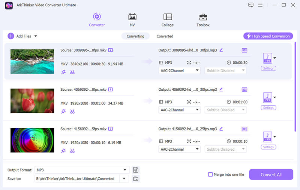300x190 pixels.
Task: Rename output 4069392-hd mp3 with pencil icon
Action: pos(221,90)
